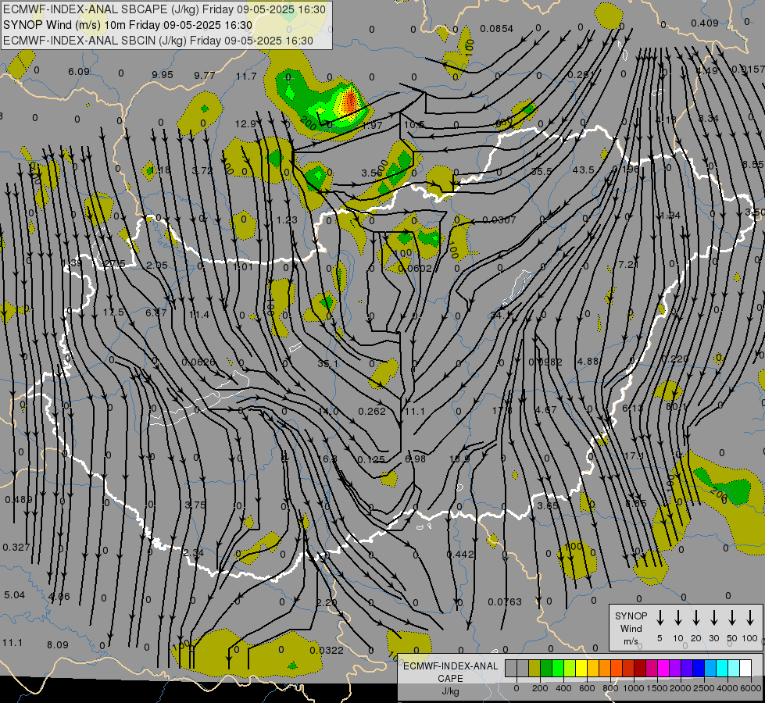The image size is (765, 703).
Task: Click the station value 6.09
Action: (x=79, y=72)
